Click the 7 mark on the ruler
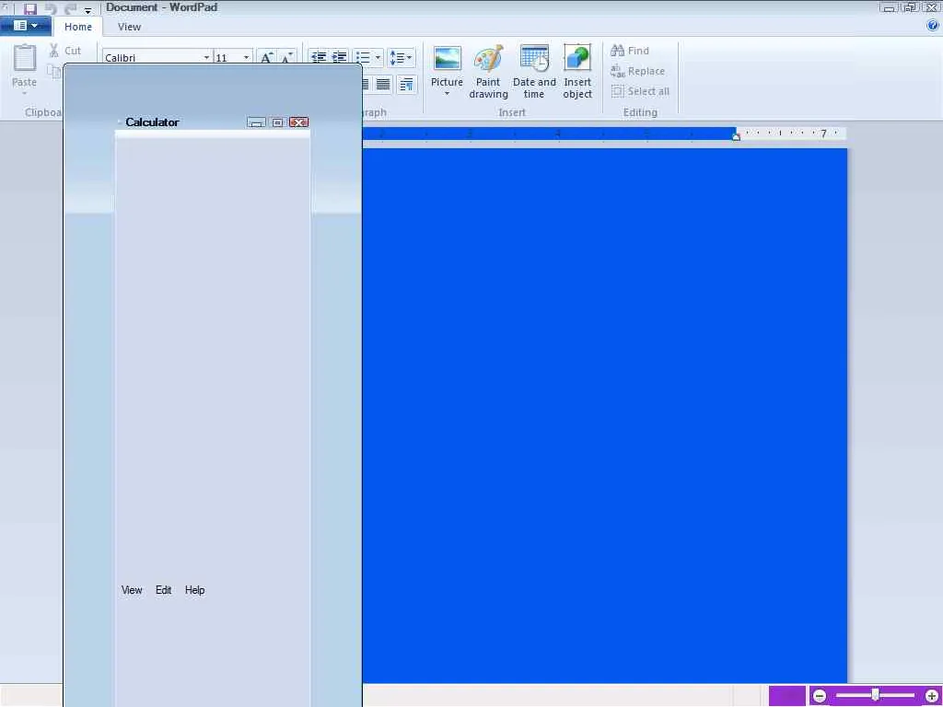 point(824,133)
